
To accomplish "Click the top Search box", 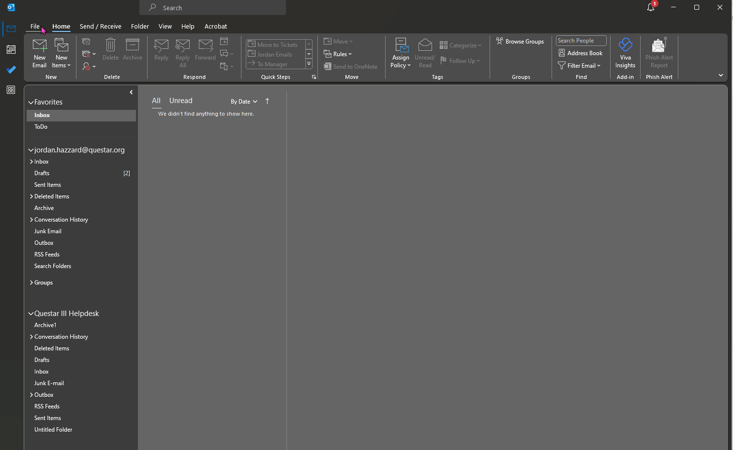I will (213, 8).
